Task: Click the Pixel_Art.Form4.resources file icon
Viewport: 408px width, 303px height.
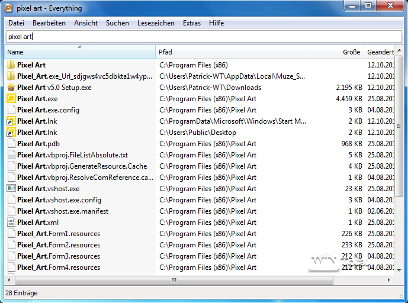Action: pos(11,267)
